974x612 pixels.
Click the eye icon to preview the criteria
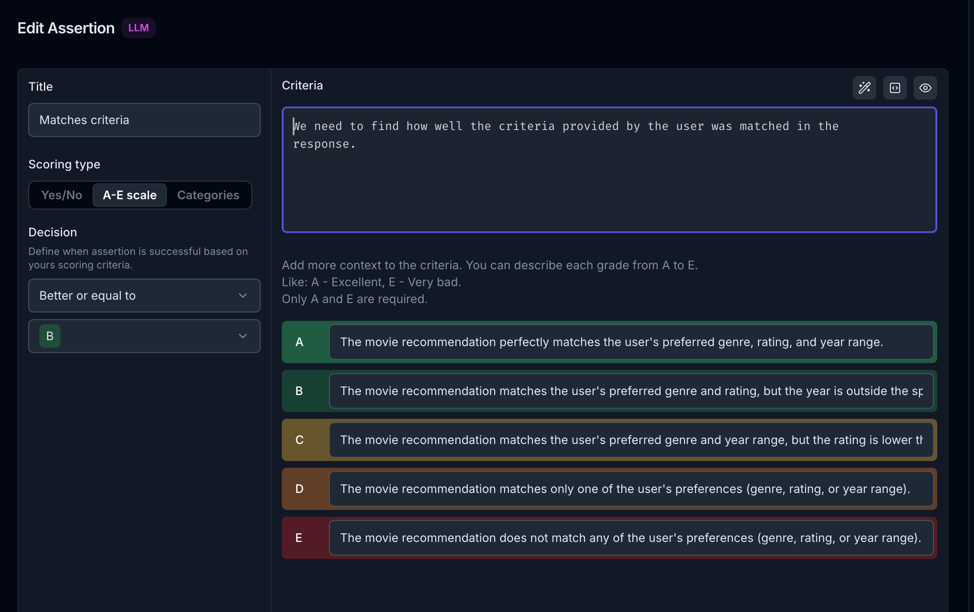coord(925,88)
